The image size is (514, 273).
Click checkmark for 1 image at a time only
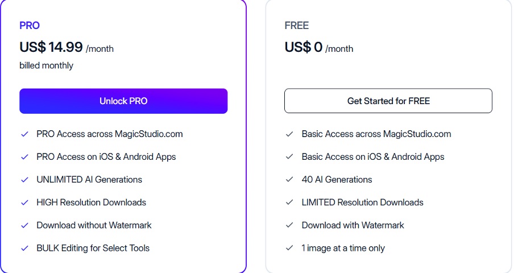[290, 248]
